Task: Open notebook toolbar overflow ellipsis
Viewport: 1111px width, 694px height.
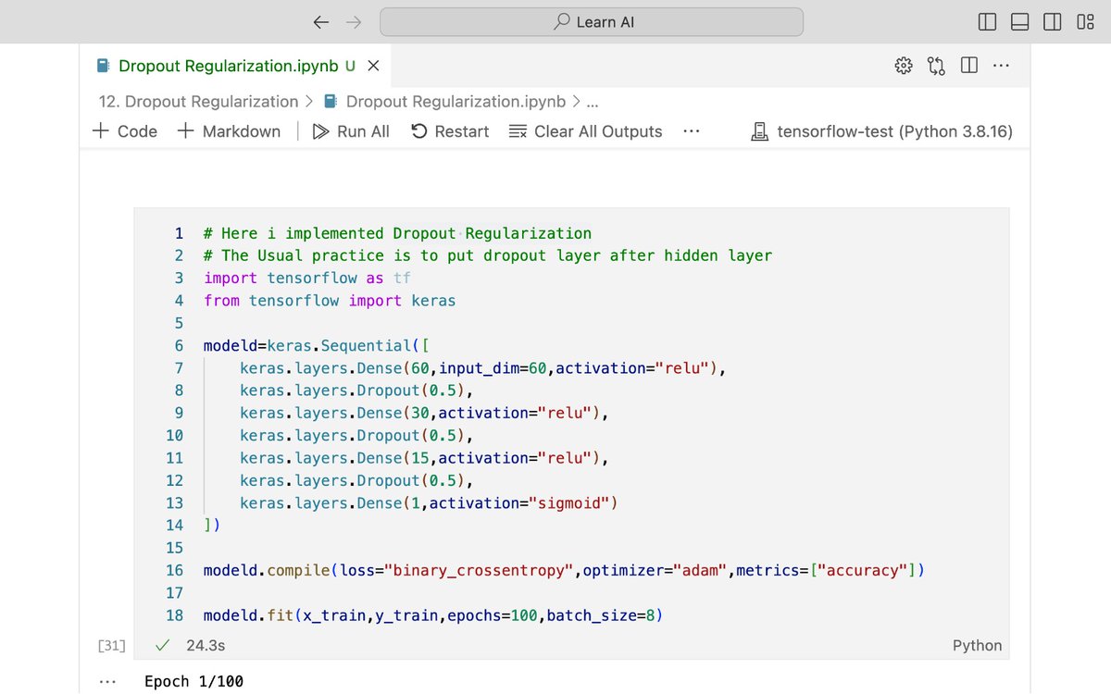Action: (692, 131)
